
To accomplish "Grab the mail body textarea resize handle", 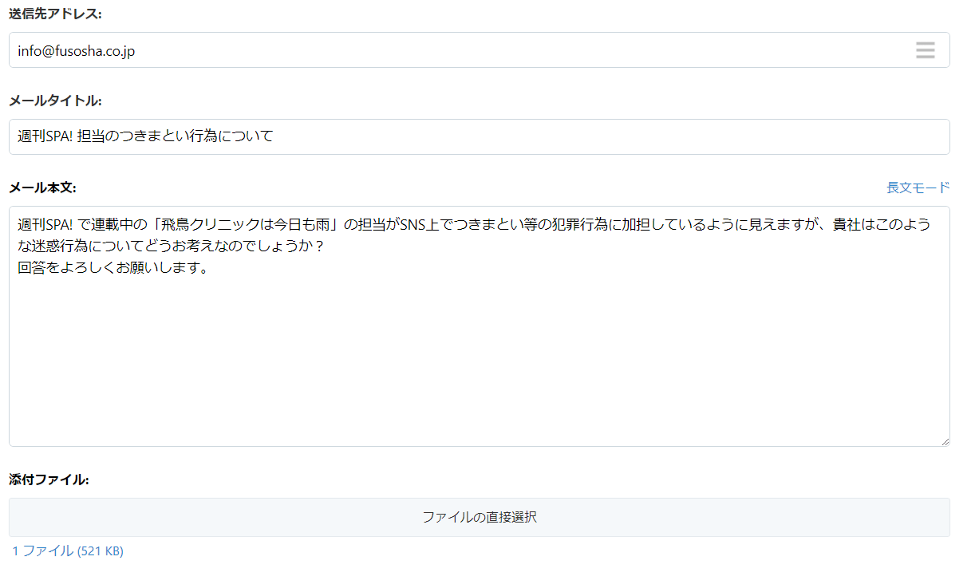I will tap(945, 441).
